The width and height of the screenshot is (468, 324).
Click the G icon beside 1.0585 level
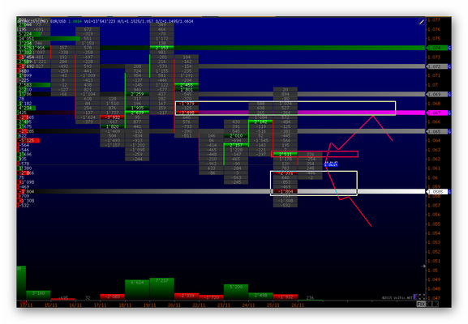449,192
